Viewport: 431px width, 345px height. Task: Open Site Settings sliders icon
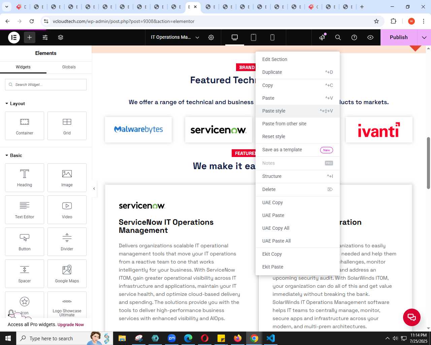45,37
